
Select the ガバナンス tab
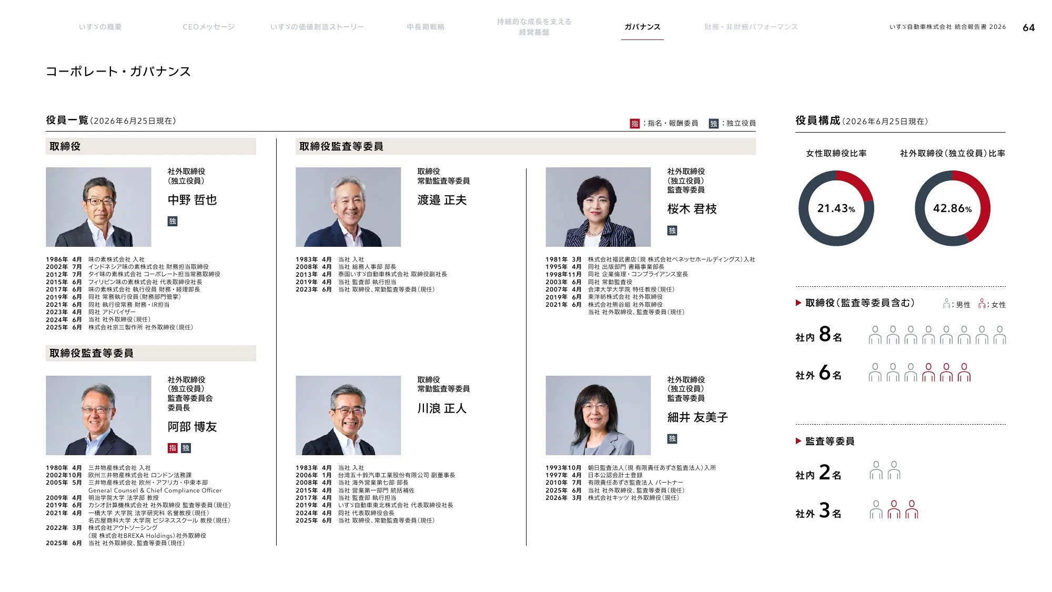(x=642, y=27)
